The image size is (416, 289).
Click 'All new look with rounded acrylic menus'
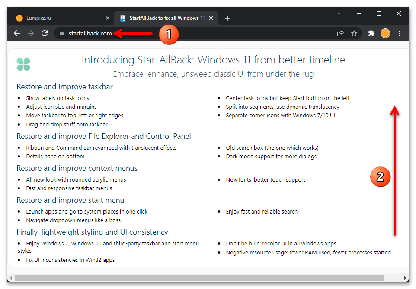pyautogui.click(x=76, y=180)
